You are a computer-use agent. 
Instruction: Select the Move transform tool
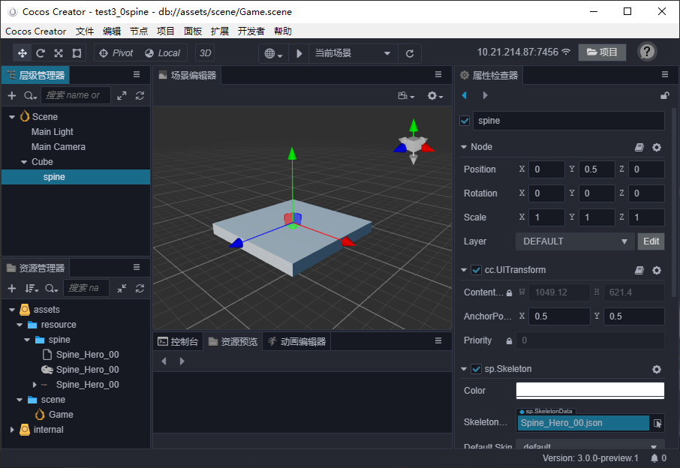coord(22,52)
